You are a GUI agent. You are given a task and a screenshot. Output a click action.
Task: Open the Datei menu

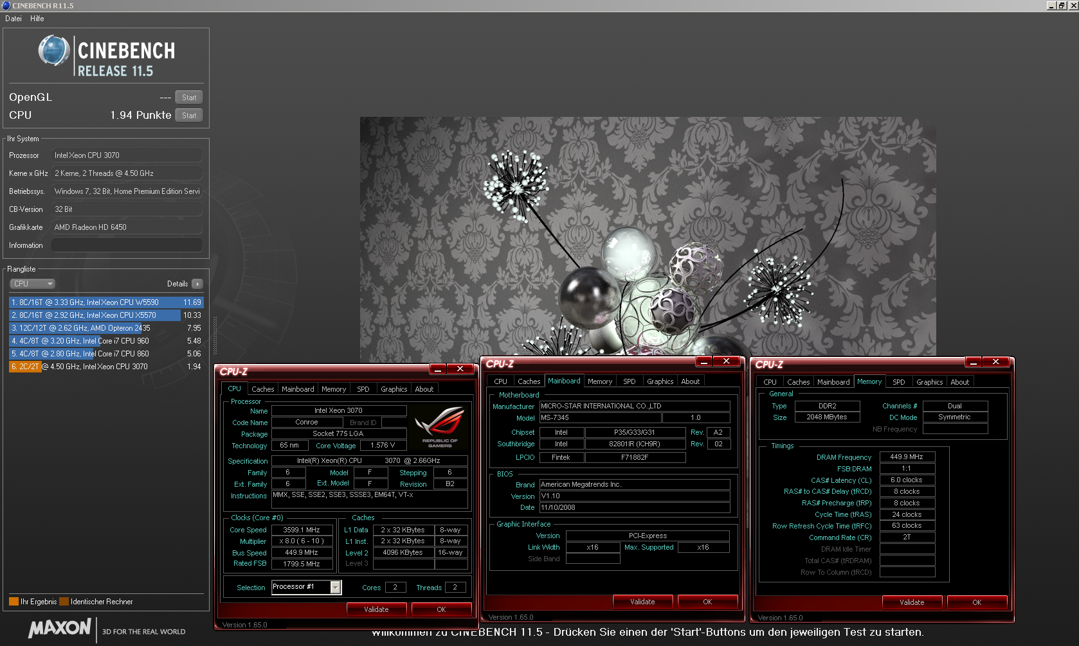[14, 19]
